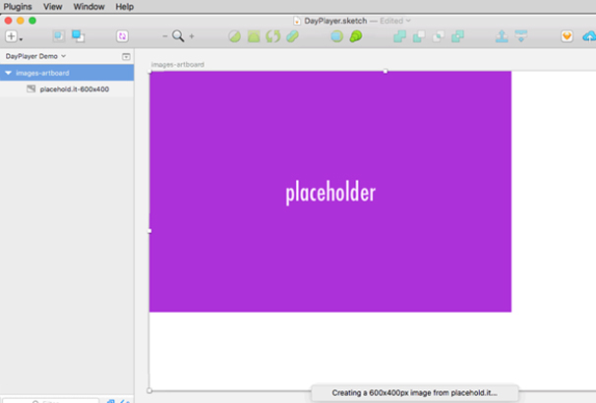The height and width of the screenshot is (403, 596).
Task: Click the Create Symbol toolbar icon
Action: coord(123,36)
